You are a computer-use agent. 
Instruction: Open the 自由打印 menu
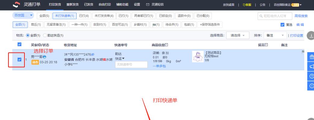[x=105, y=4]
